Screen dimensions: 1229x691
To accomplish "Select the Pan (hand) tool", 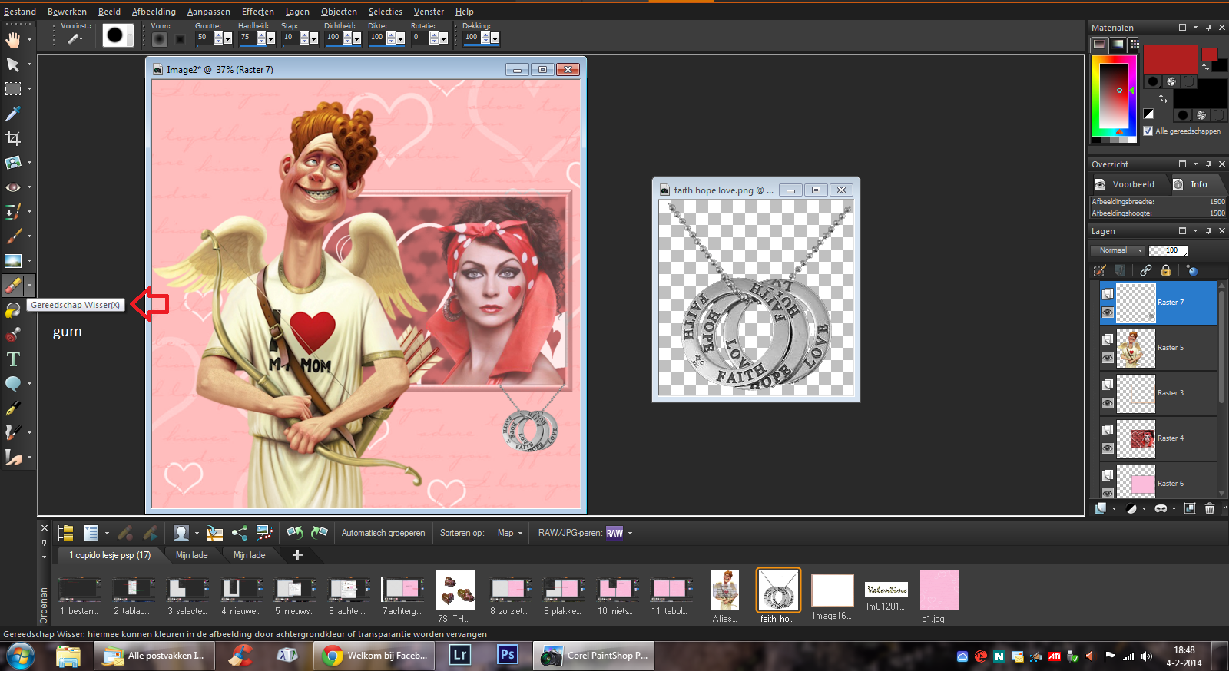I will coord(13,40).
